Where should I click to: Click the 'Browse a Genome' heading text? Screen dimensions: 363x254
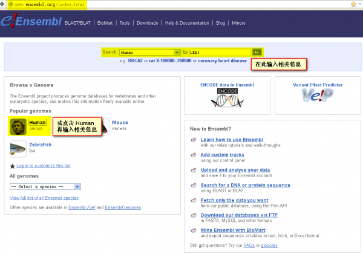[x=31, y=85]
